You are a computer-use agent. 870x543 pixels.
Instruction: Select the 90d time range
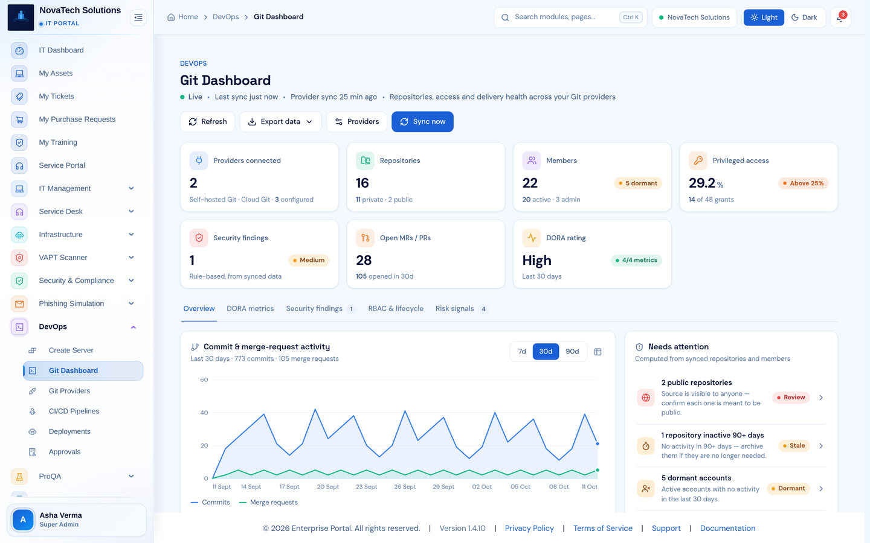572,352
